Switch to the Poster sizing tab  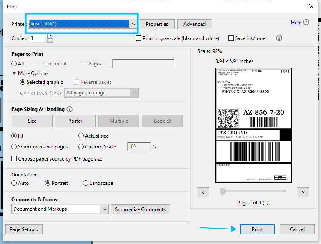point(75,121)
